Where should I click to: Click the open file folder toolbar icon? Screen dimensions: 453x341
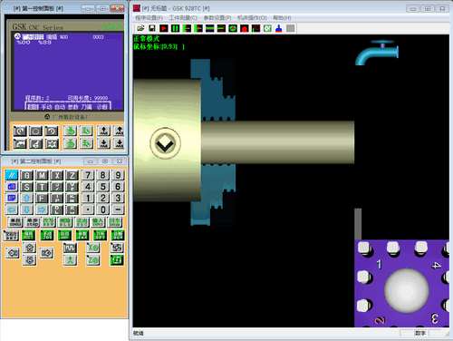tap(140, 28)
